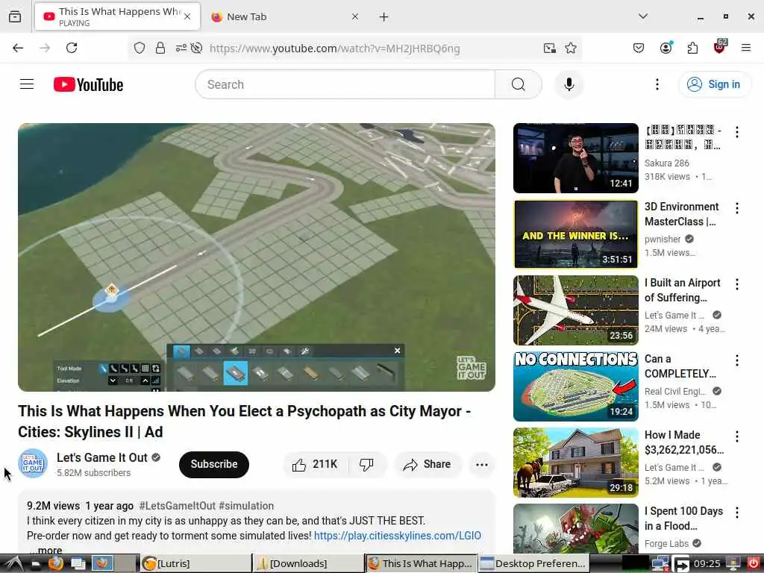Bookmark this page with the star

pos(571,48)
